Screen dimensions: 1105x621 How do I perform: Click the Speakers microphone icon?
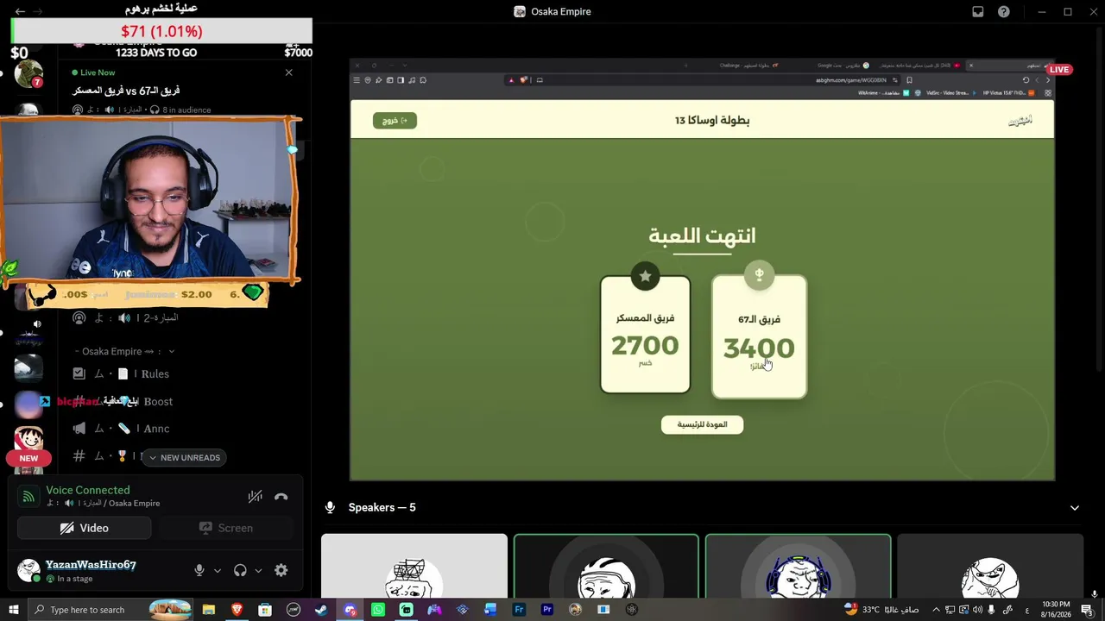330,508
